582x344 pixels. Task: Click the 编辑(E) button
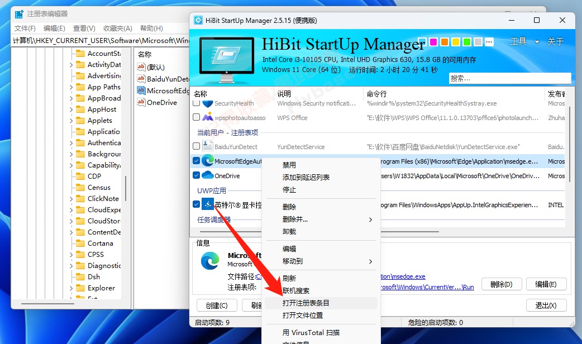pos(546,284)
